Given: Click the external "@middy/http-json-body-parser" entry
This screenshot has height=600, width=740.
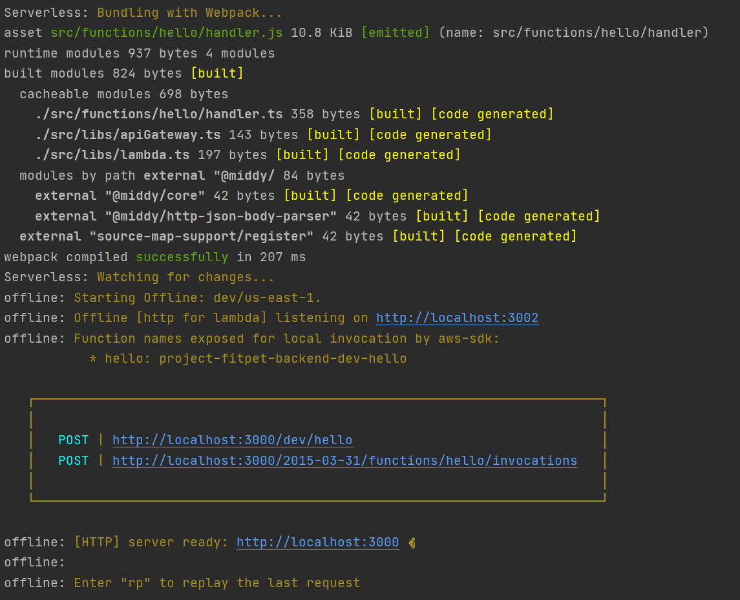Looking at the screenshot, I should tap(186, 216).
